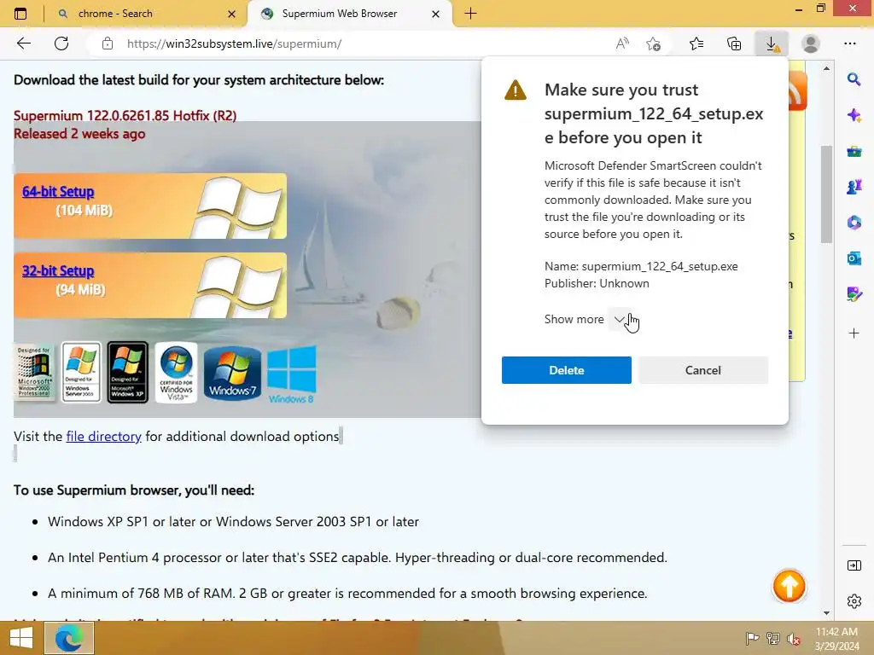Click 'Supermium 122.0.6261.85 Hotfix (R2)' heading
The image size is (874, 655).
pyautogui.click(x=125, y=115)
